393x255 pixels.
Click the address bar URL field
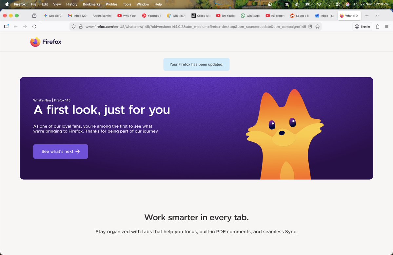[195, 27]
